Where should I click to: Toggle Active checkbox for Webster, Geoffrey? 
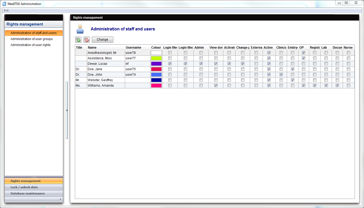[x=269, y=80]
